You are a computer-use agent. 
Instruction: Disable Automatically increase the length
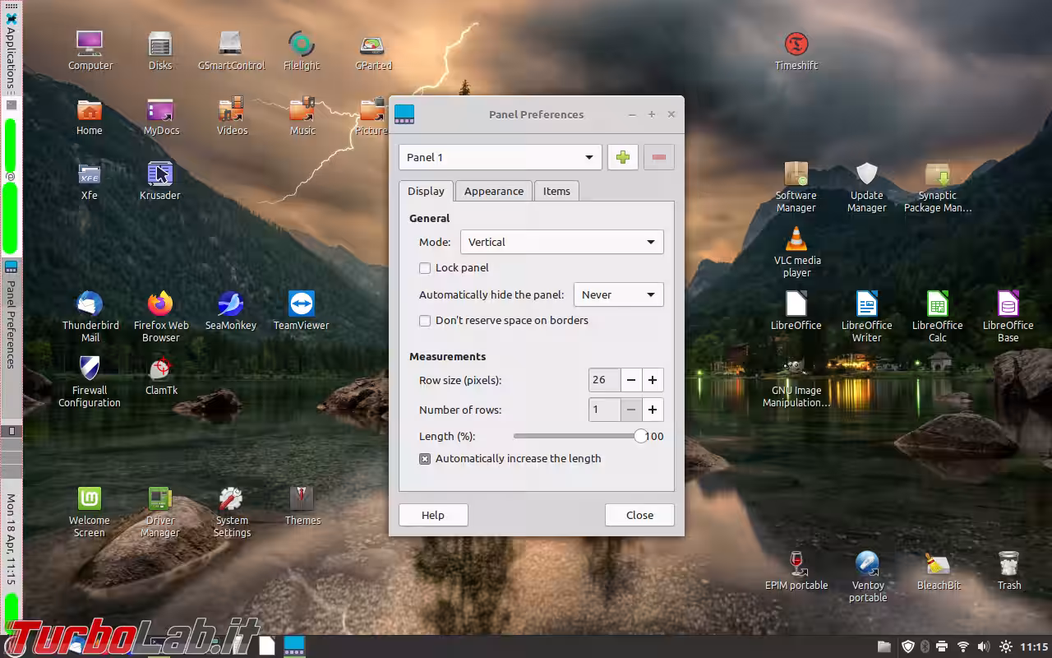tap(425, 458)
